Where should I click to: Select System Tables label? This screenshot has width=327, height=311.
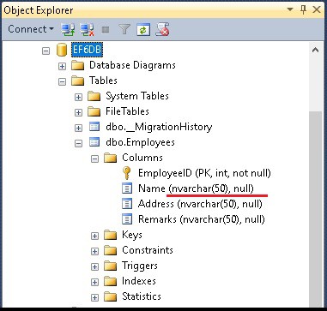coord(137,96)
